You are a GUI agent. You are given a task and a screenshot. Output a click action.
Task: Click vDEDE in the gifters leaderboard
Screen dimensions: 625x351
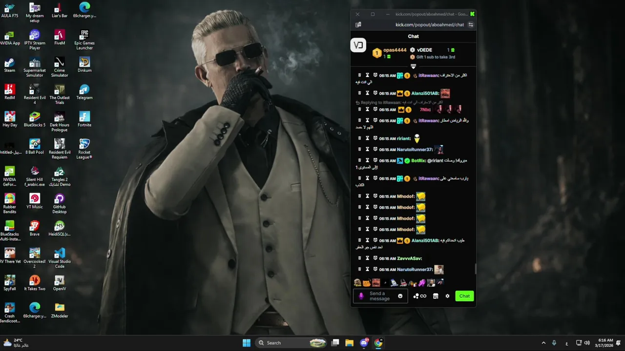click(x=424, y=50)
